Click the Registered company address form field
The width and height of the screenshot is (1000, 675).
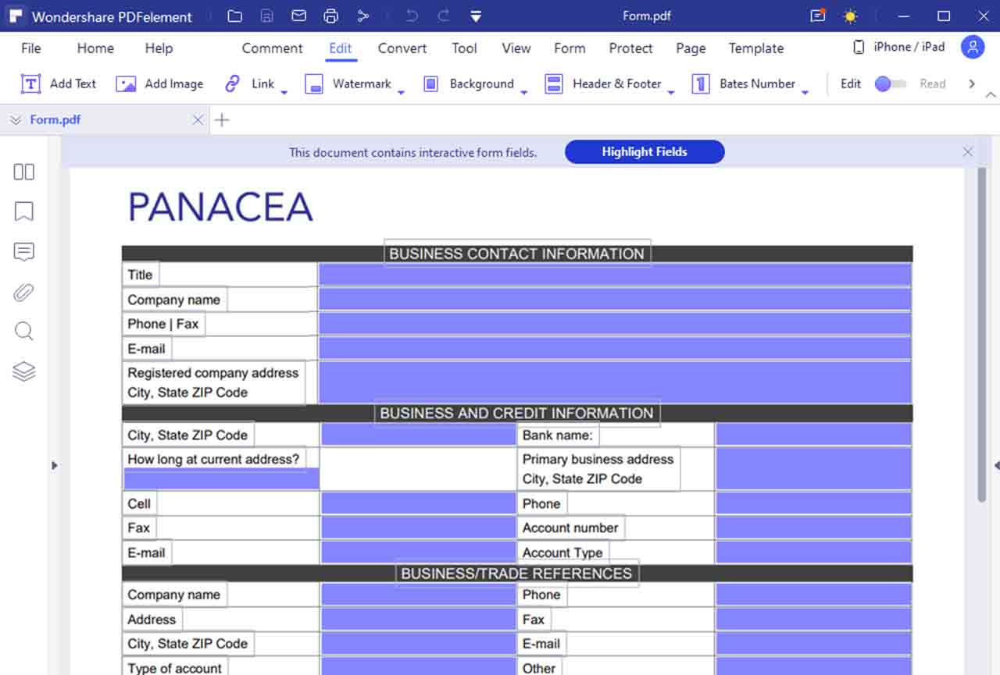click(615, 382)
